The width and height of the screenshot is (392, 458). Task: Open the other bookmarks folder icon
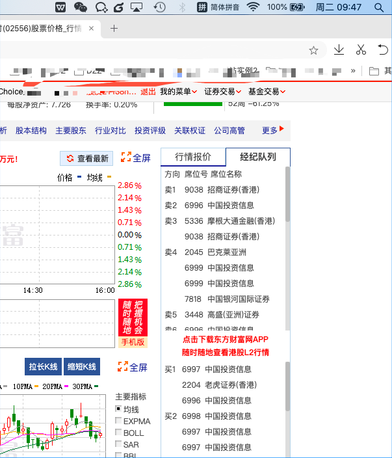(374, 71)
